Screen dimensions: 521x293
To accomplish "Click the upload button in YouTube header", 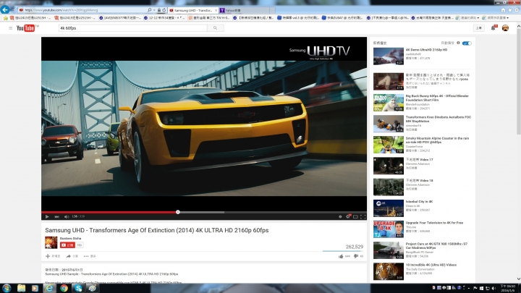I will [x=479, y=28].
